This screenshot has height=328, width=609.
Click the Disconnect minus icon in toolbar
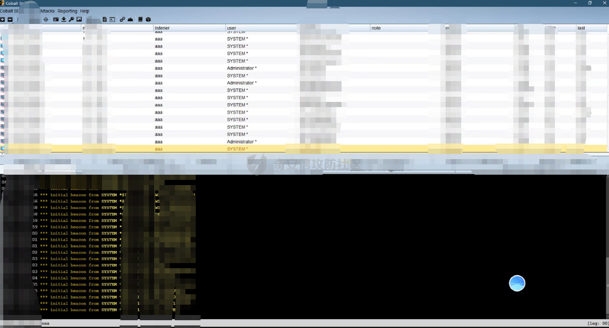pos(10,19)
